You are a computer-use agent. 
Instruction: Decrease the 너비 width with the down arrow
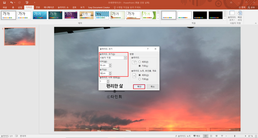[110, 66]
